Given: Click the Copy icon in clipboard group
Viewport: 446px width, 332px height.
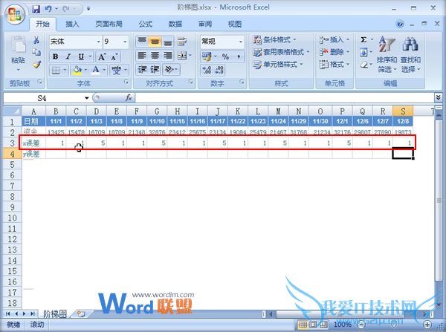Looking at the screenshot, I should pyautogui.click(x=36, y=52).
